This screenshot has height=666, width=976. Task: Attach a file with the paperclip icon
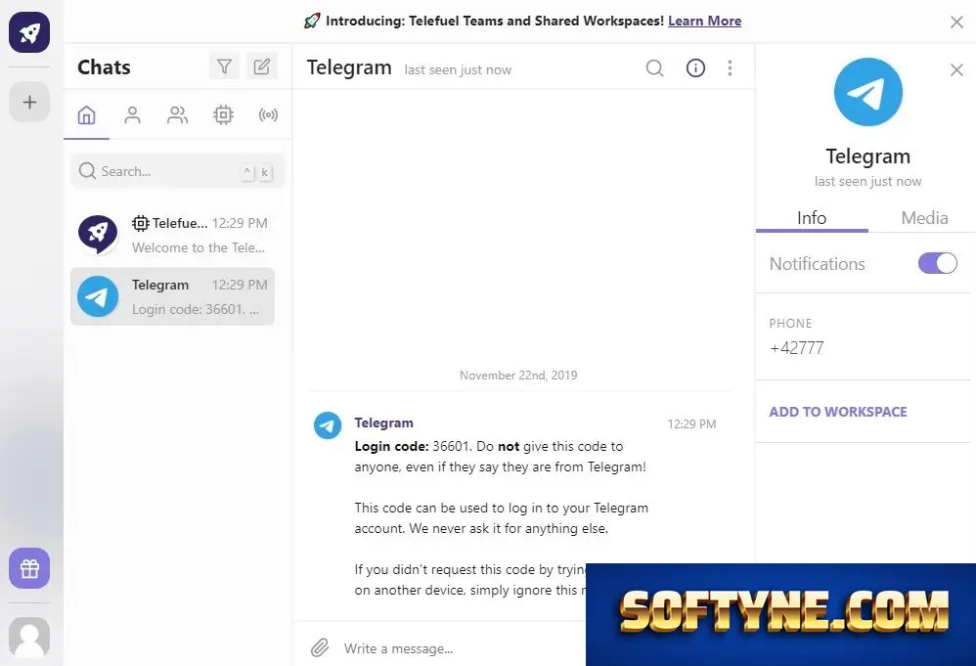point(320,648)
